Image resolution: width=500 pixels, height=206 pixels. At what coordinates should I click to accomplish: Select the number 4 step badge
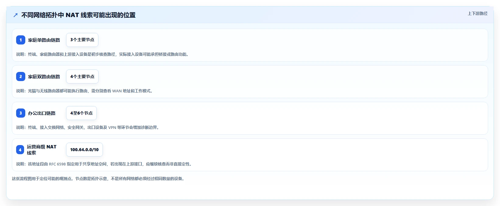tap(20, 150)
